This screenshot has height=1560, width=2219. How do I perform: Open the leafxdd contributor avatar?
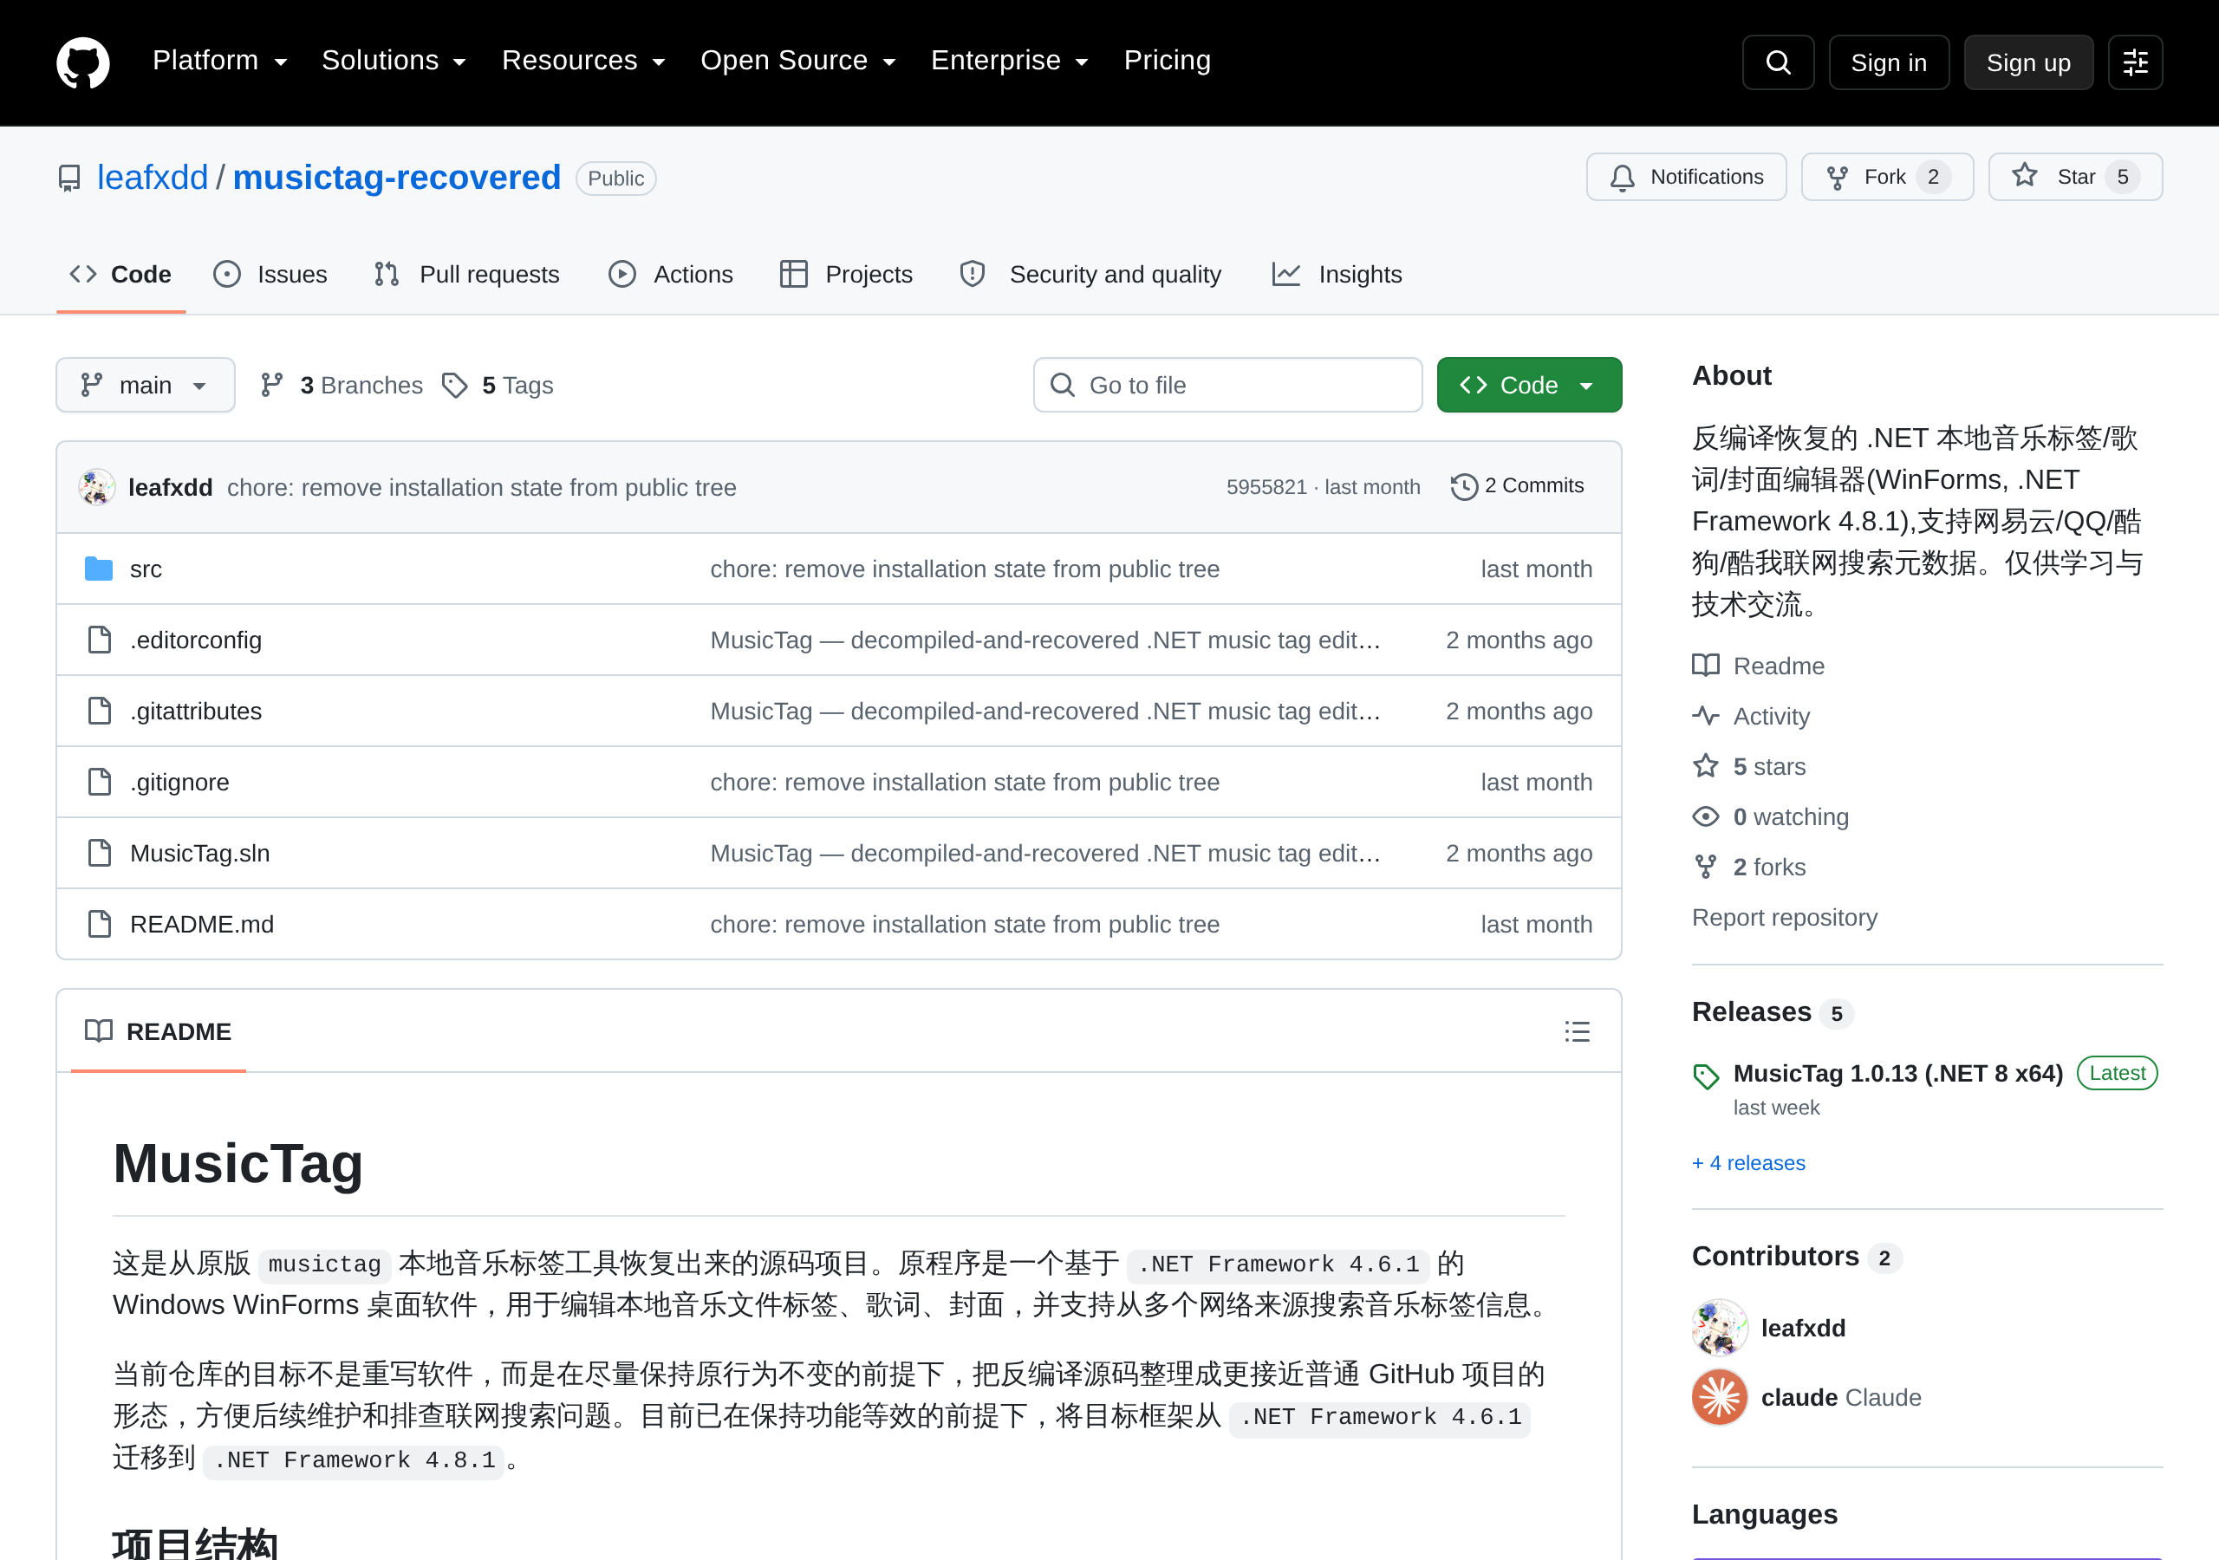(1721, 1328)
